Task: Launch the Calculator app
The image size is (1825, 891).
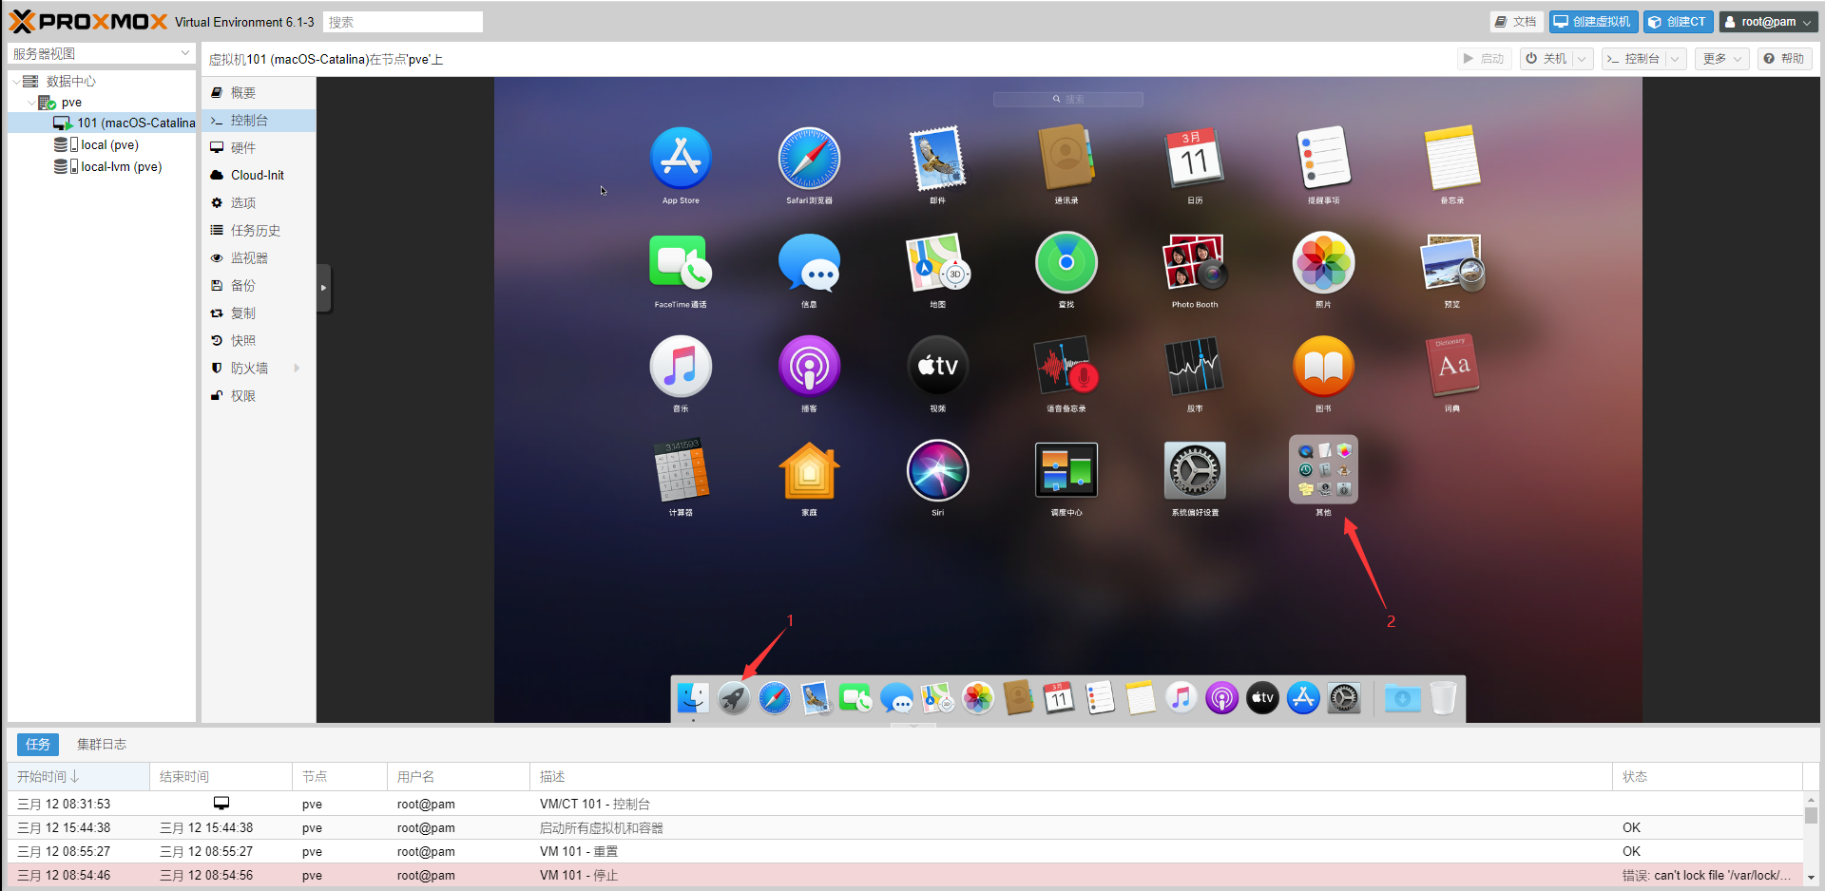Action: coord(681,471)
